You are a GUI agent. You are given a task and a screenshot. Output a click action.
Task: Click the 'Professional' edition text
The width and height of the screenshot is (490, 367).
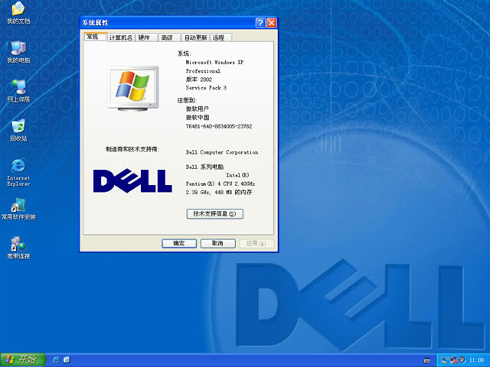click(x=203, y=71)
